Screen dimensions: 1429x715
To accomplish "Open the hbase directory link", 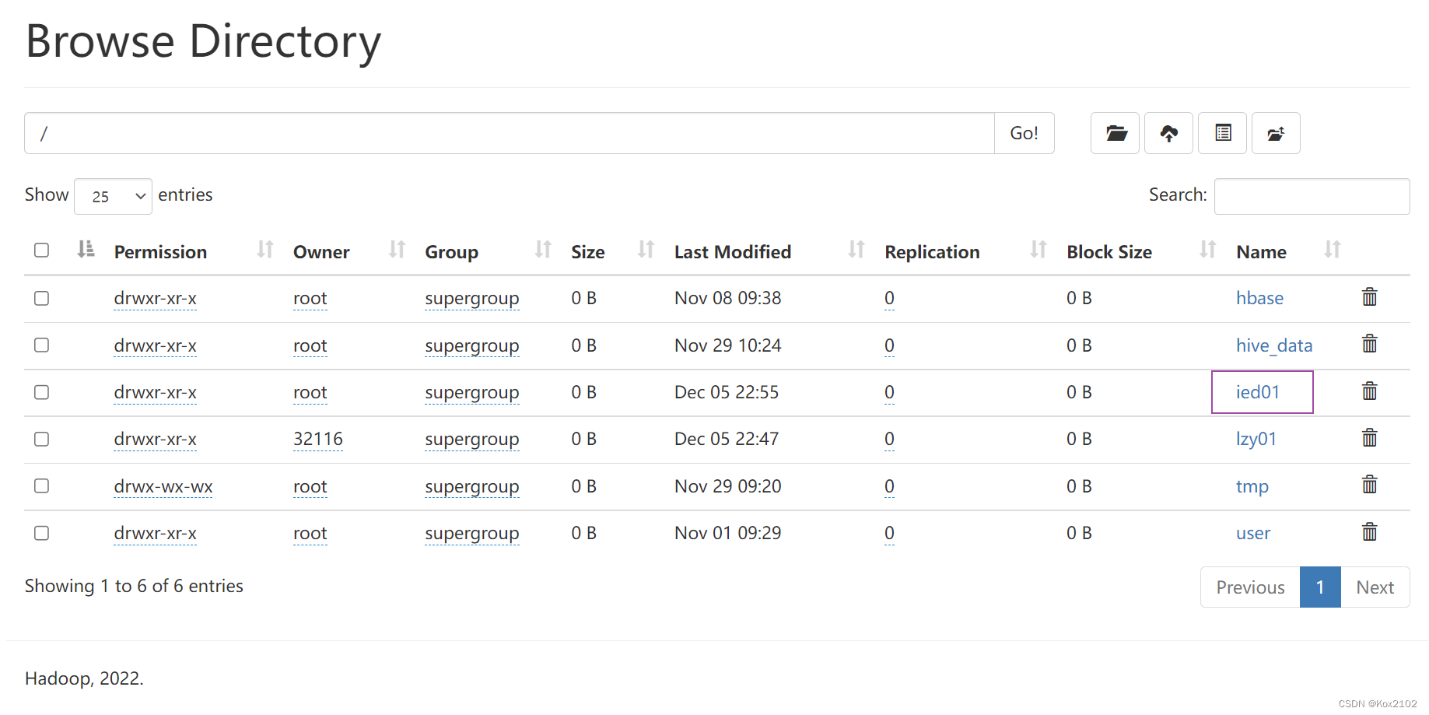I will pos(1259,298).
